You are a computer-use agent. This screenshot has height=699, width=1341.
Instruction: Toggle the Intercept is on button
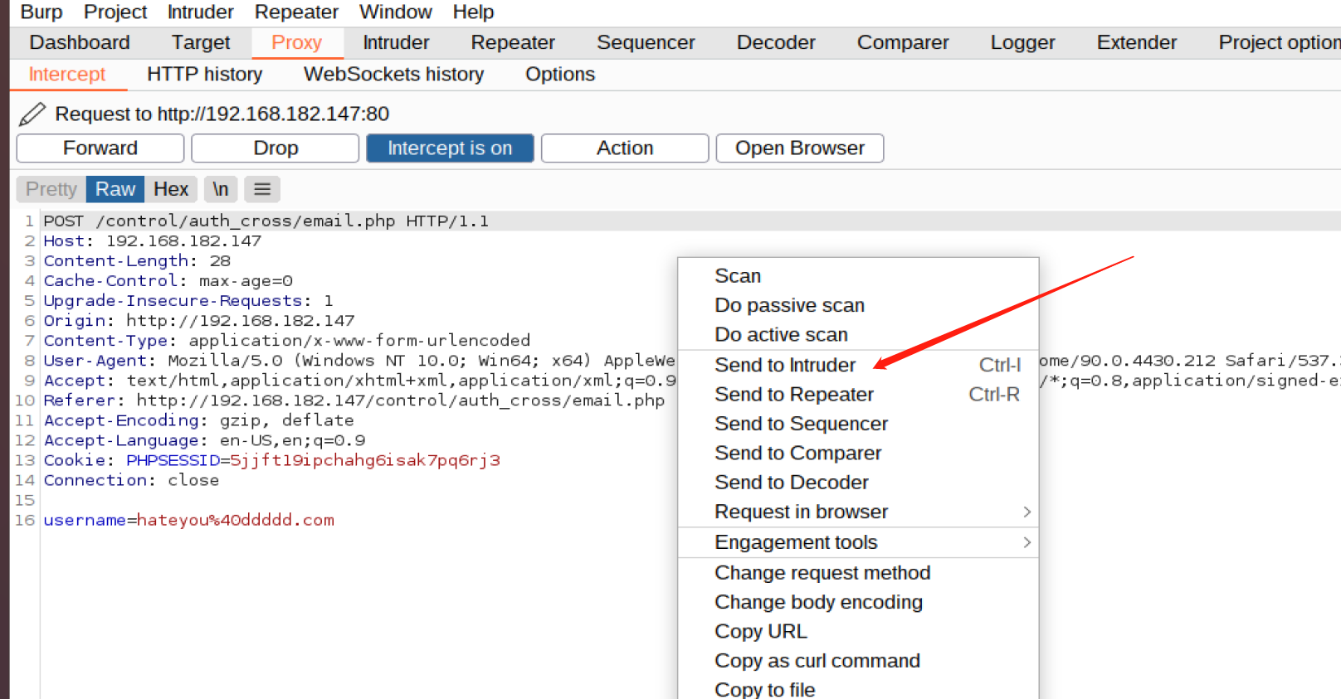click(x=450, y=148)
